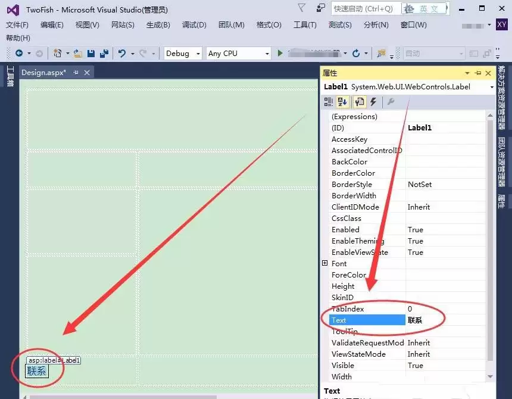Select the Events lightning bolt icon in Properties
The height and width of the screenshot is (399, 512).
[x=373, y=102]
